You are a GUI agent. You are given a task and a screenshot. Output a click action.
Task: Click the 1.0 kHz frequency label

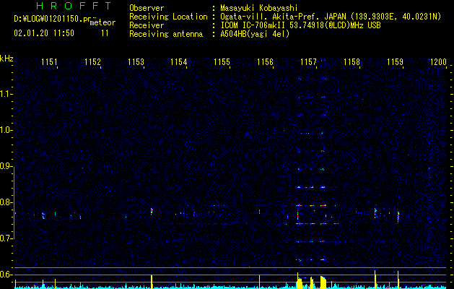click(x=6, y=130)
